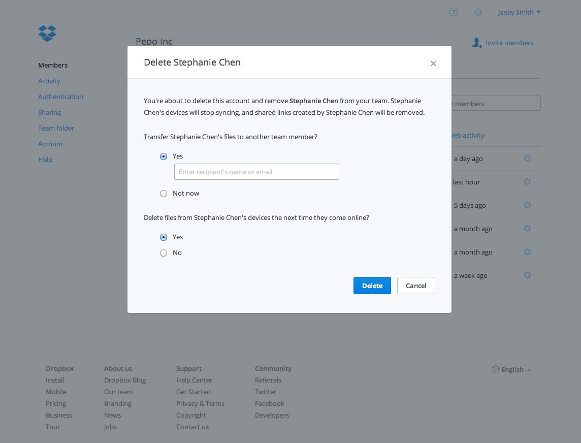Click the Cancel button
The width and height of the screenshot is (581, 443).
(415, 286)
